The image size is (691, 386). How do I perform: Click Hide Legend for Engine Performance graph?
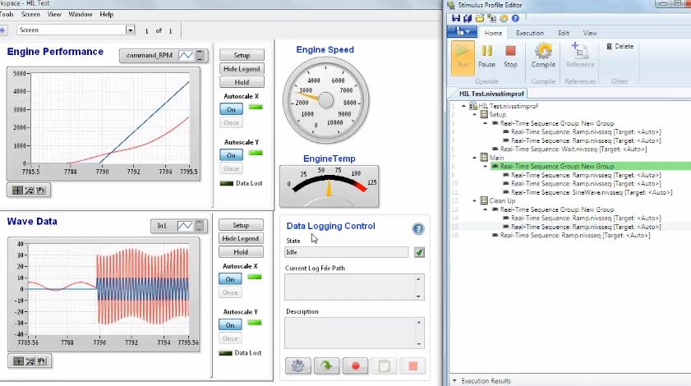[x=241, y=69]
